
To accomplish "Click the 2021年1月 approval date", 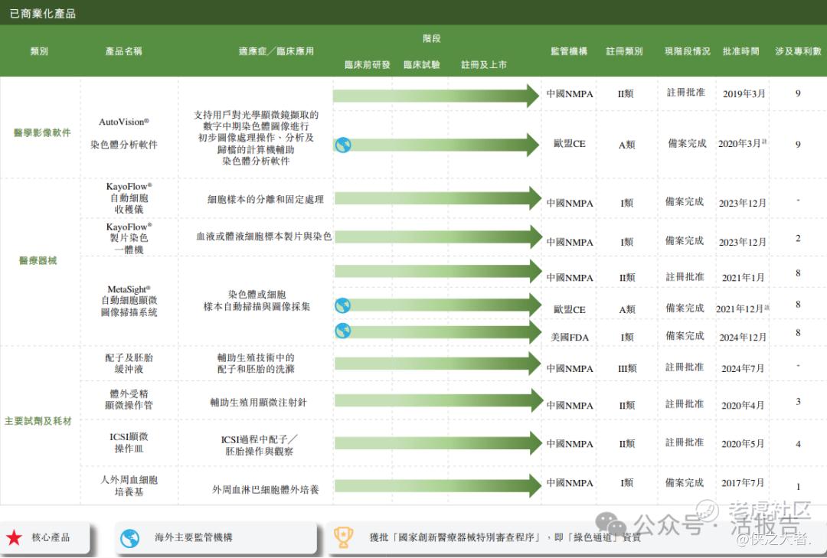I will pos(743,277).
